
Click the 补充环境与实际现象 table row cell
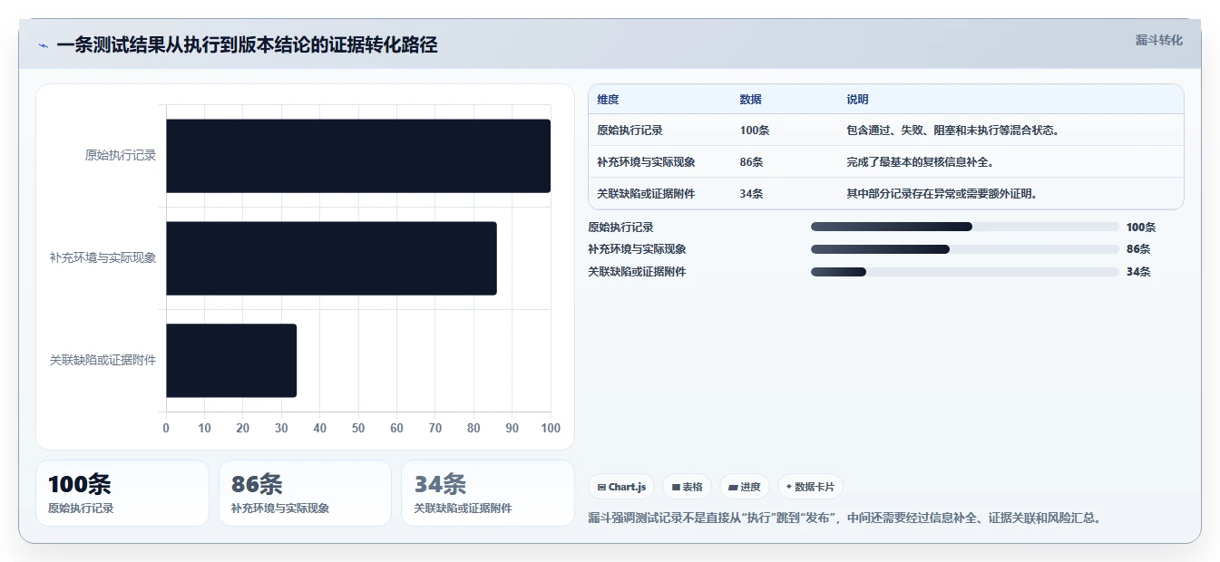coord(646,162)
